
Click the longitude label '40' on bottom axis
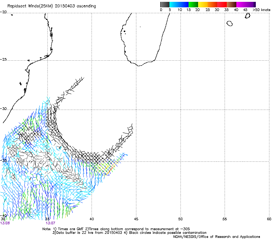[x=92, y=219]
